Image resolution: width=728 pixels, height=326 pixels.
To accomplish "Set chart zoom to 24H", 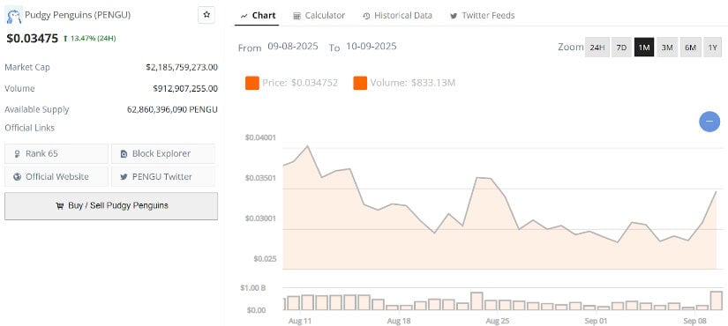I will [x=597, y=48].
